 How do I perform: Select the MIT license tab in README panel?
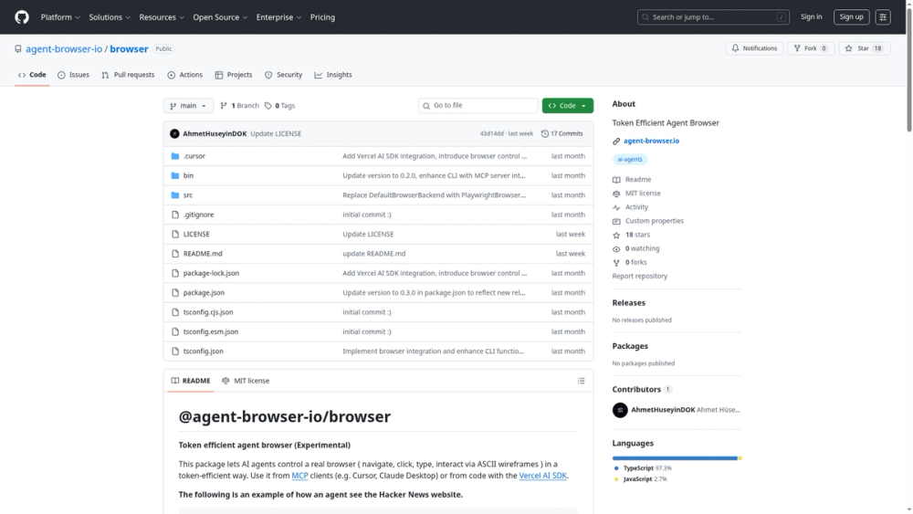pyautogui.click(x=245, y=381)
